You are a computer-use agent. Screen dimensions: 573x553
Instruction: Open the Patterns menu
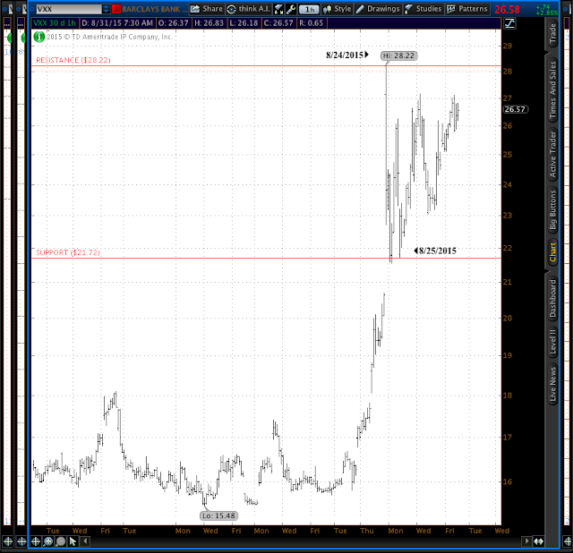[467, 9]
